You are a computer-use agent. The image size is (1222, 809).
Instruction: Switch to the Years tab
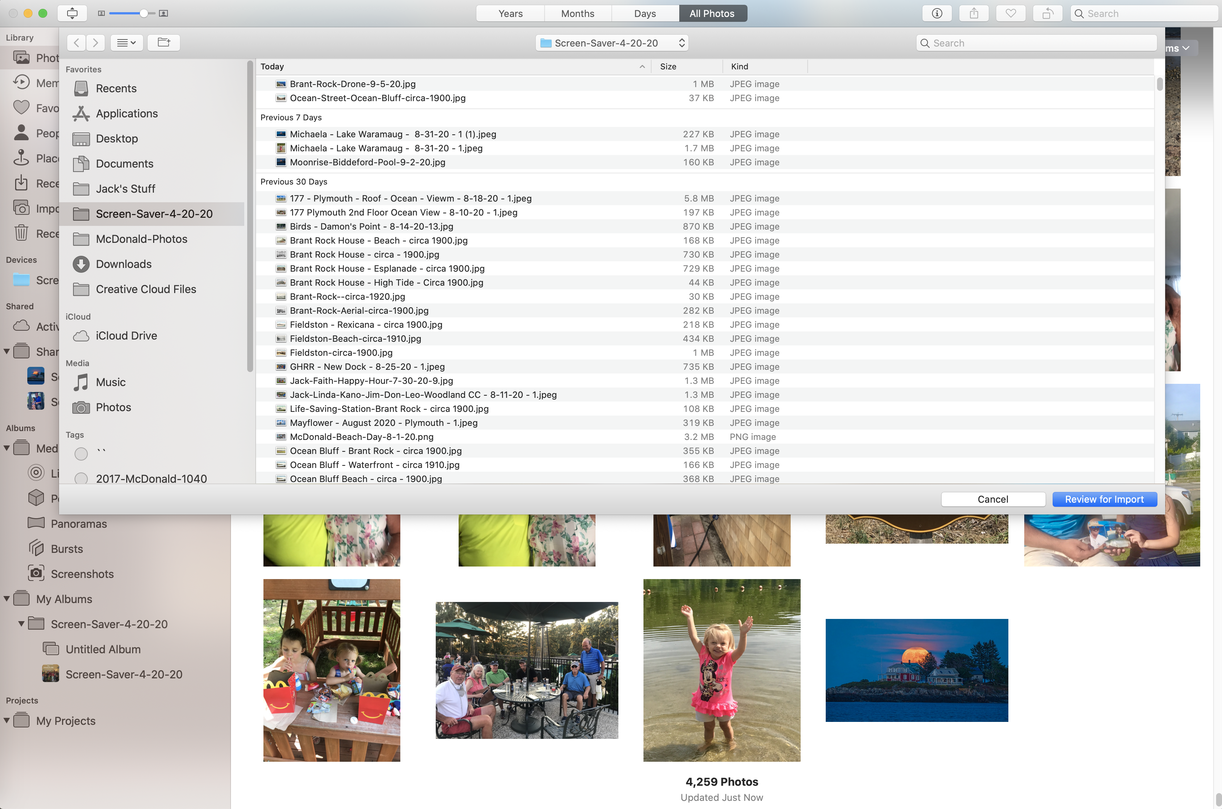tap(510, 13)
